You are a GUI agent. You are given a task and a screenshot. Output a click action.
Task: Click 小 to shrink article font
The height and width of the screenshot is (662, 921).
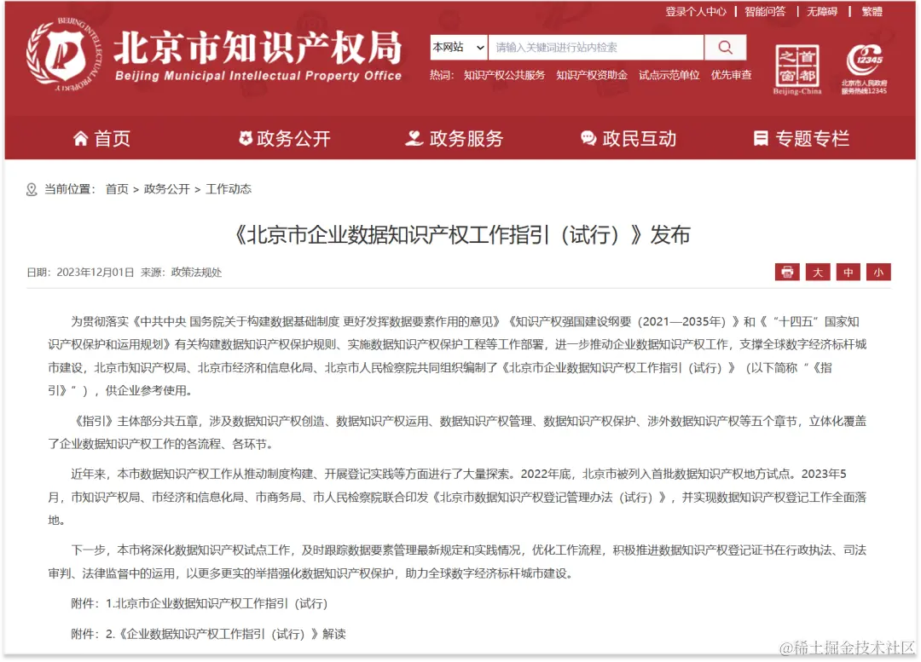[878, 272]
